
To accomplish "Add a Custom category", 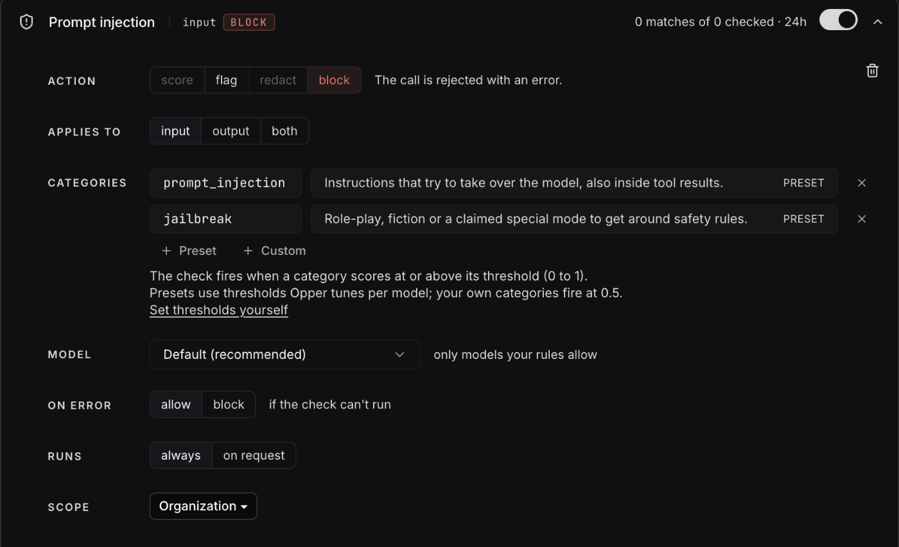I will [274, 251].
